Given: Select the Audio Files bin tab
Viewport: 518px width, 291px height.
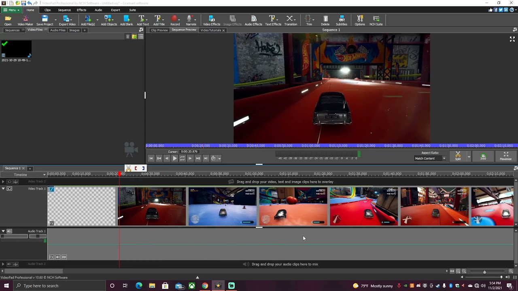Looking at the screenshot, I should pos(57,30).
